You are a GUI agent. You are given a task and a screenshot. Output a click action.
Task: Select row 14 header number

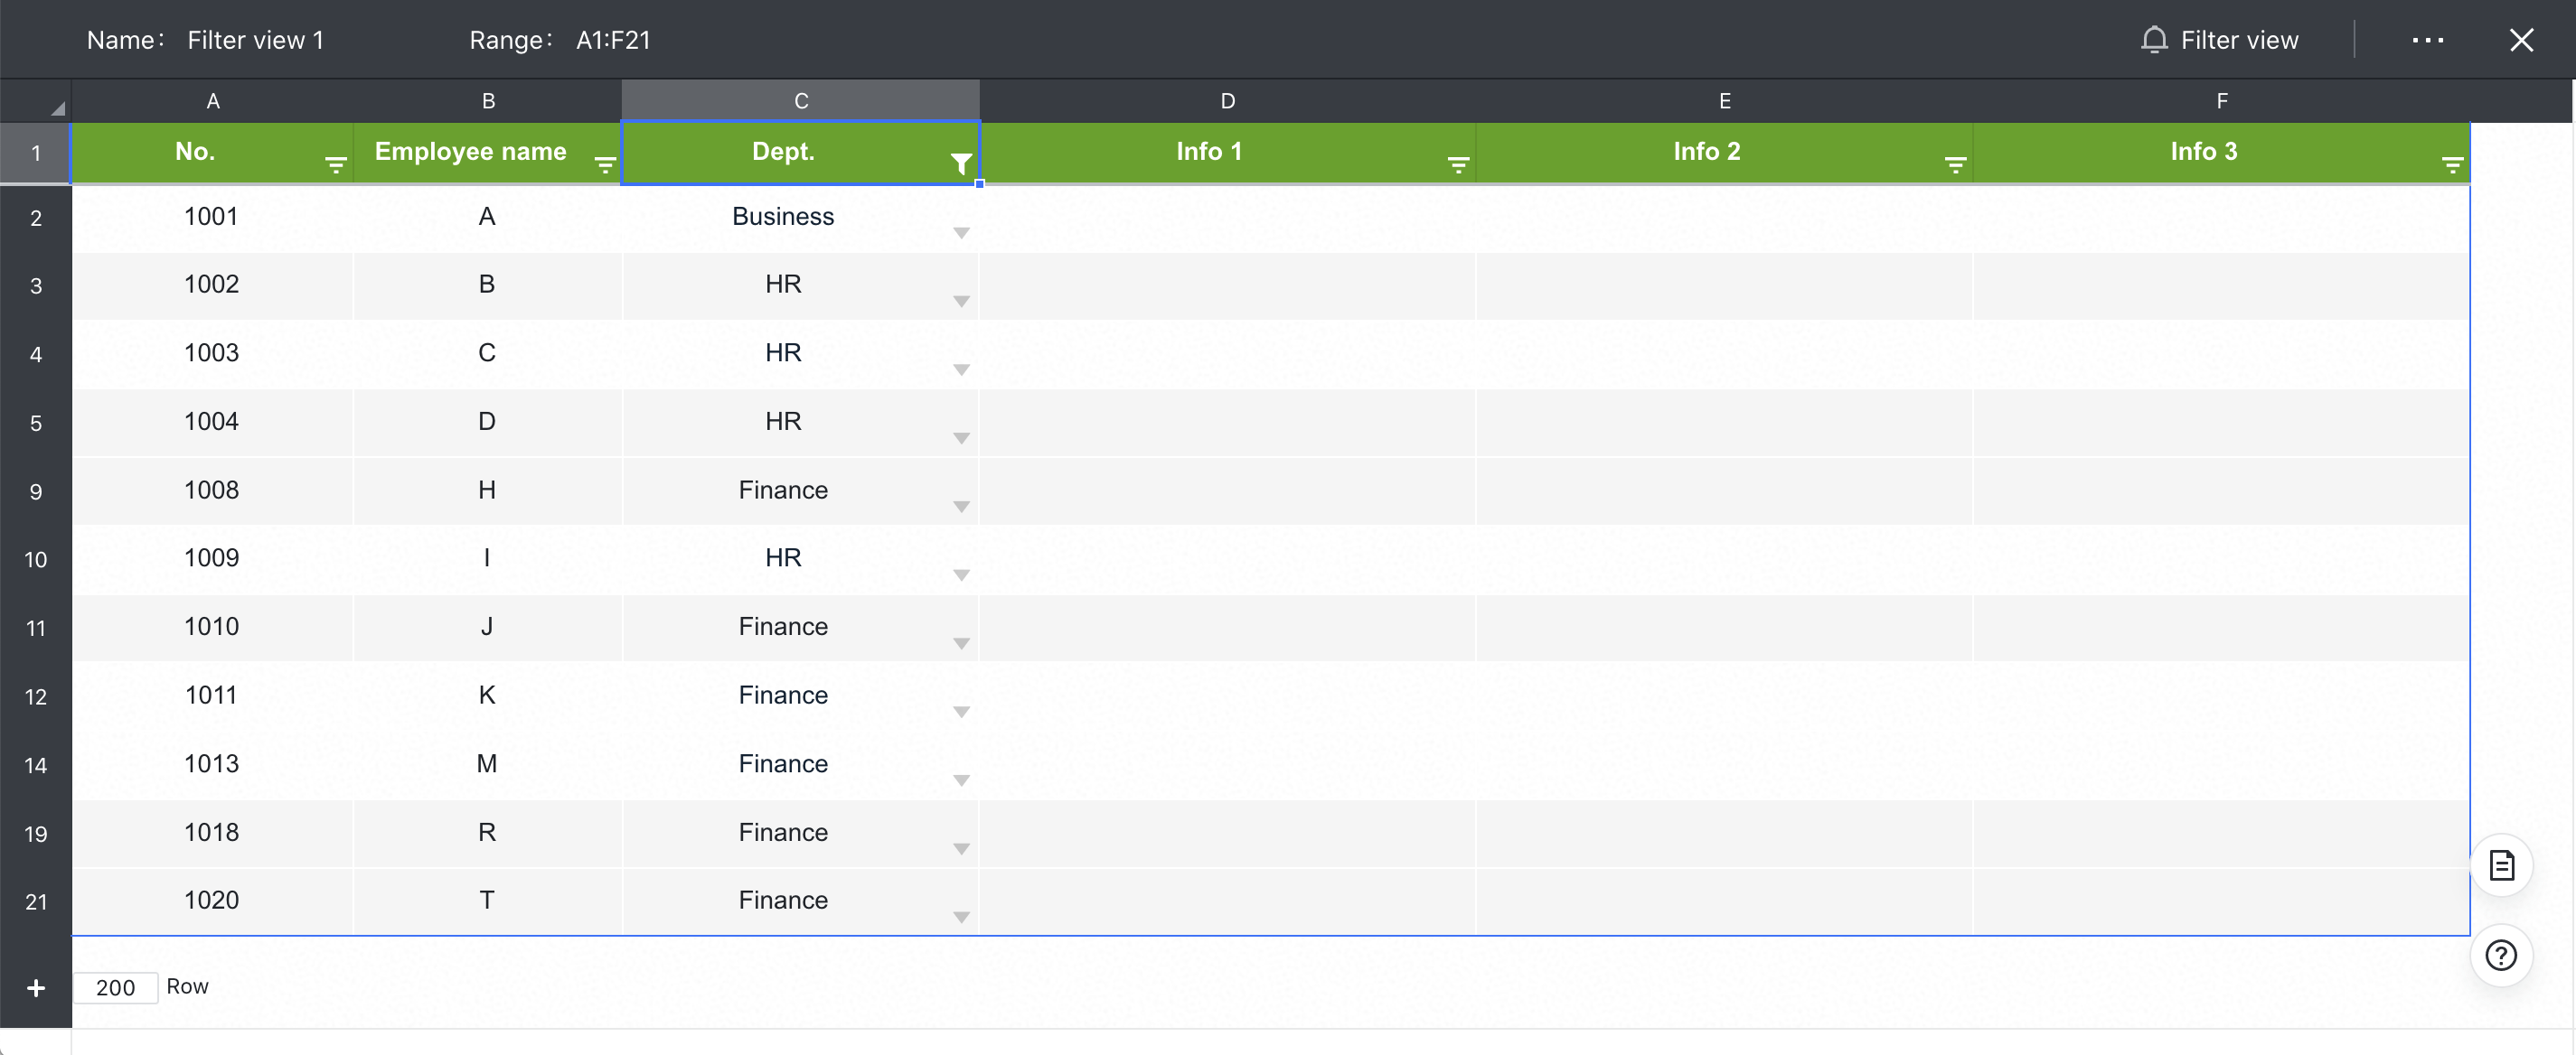click(36, 765)
